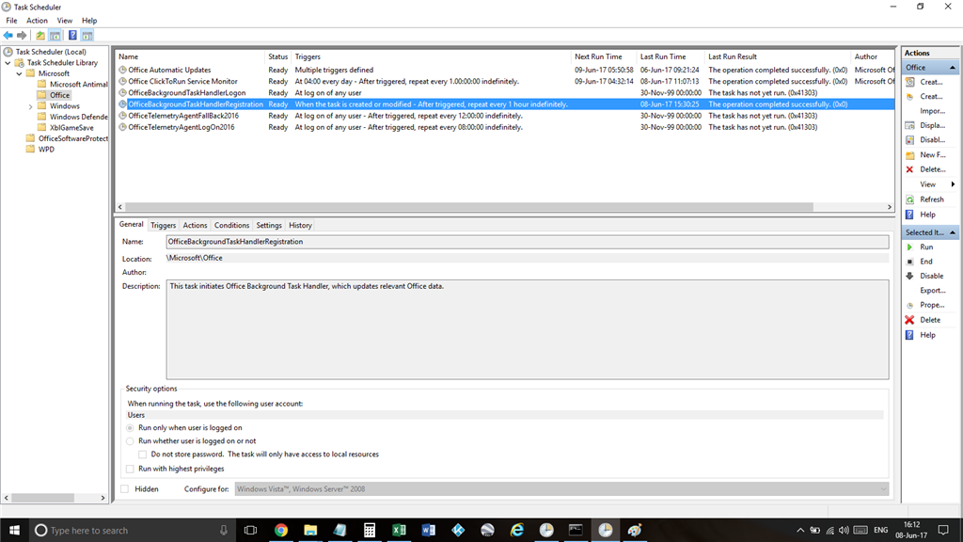
Task: Click the horizontal scrollbar under the task list
Action: (x=503, y=207)
